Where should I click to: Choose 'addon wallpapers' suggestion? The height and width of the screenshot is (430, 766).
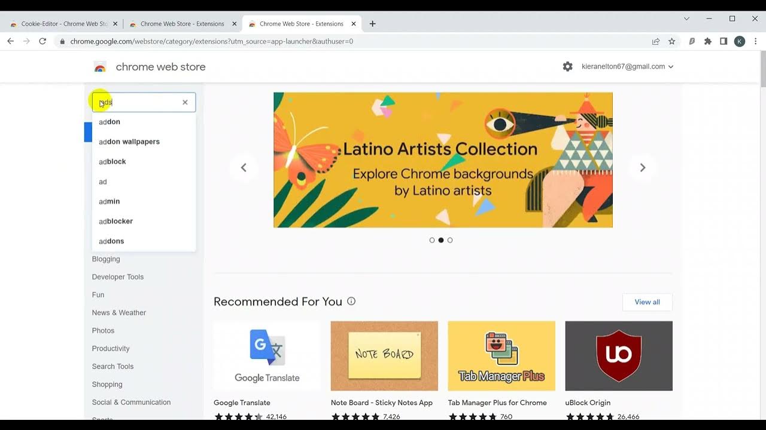coord(144,142)
